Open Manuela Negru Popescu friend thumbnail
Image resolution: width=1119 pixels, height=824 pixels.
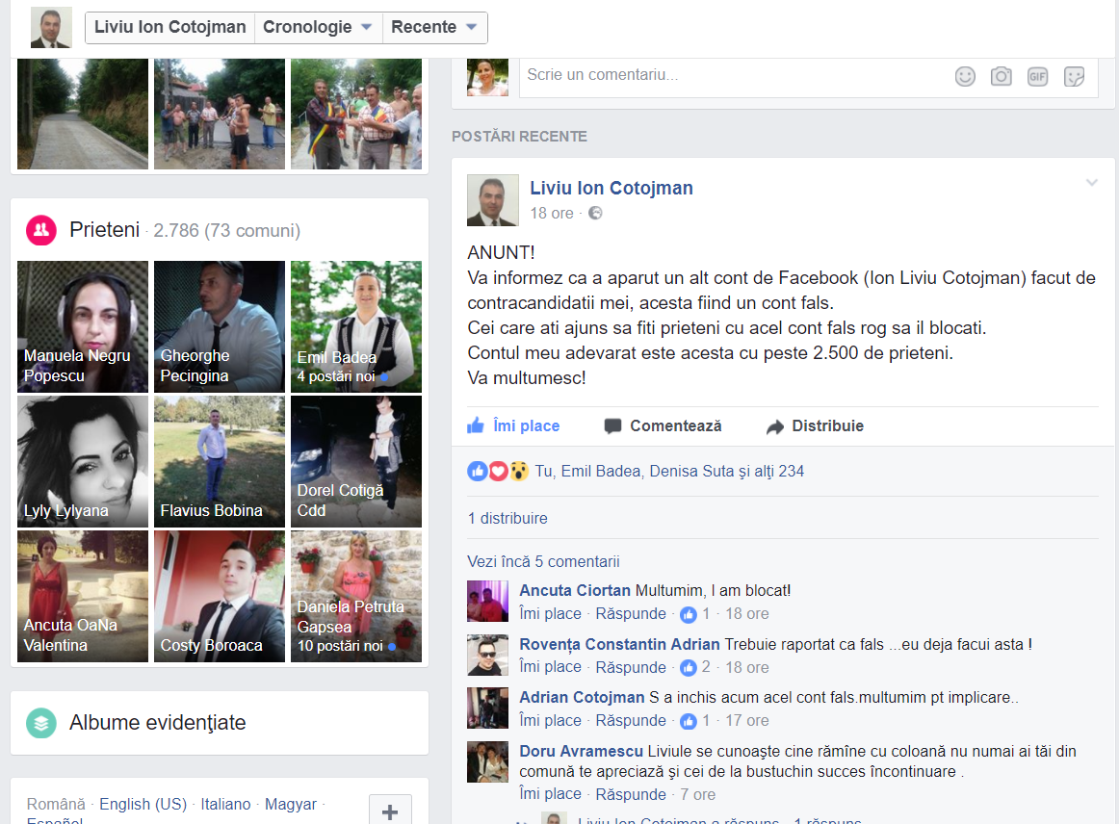coord(83,326)
